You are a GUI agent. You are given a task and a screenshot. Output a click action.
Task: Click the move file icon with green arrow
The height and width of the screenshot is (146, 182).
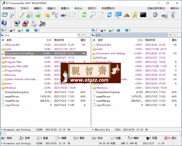pos(38,15)
